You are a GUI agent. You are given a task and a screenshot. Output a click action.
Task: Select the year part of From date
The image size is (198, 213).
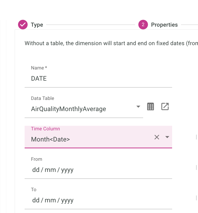point(67,170)
